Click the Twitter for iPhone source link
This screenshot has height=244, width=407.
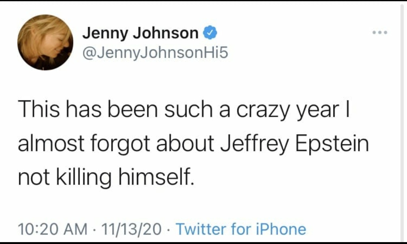[x=241, y=229]
